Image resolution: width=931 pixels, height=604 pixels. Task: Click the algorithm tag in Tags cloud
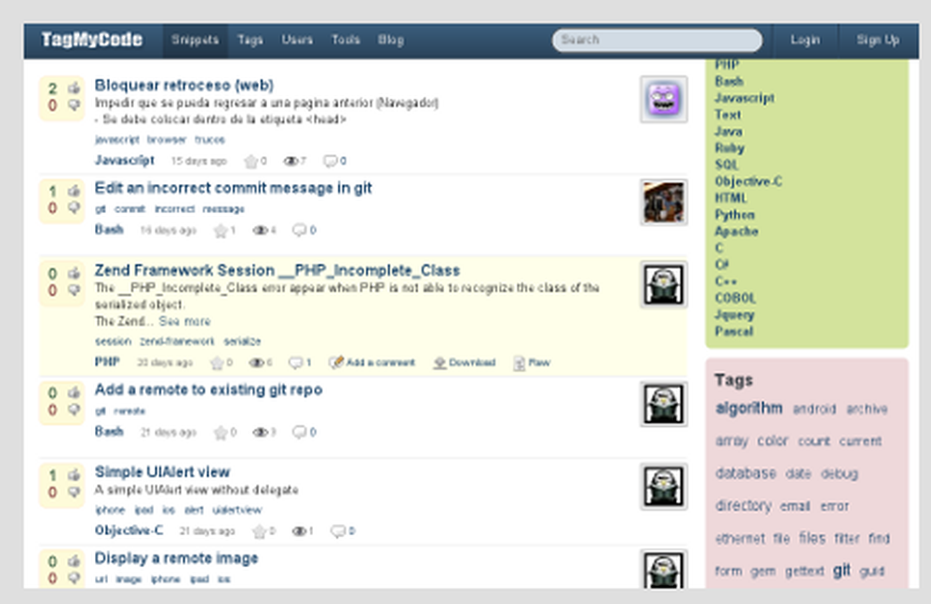coord(749,409)
